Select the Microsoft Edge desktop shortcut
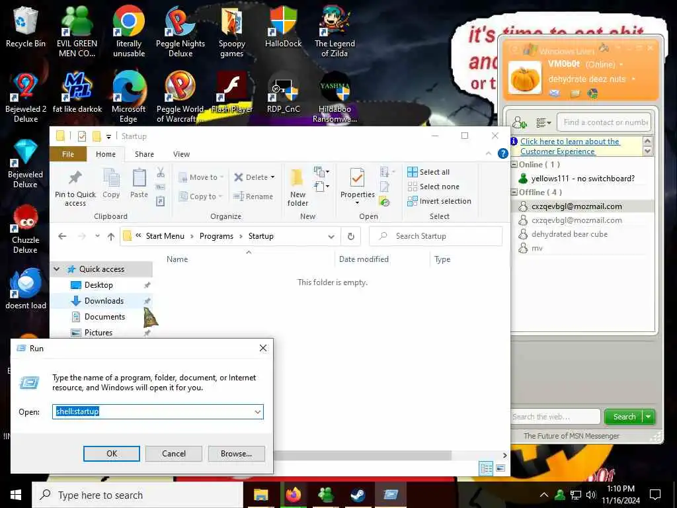The width and height of the screenshot is (677, 508). (129, 97)
